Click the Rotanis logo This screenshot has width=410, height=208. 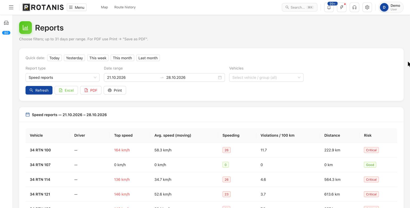pyautogui.click(x=43, y=7)
